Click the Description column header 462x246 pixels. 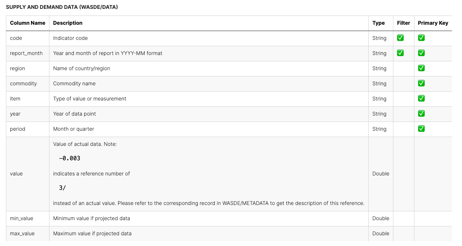coord(68,23)
